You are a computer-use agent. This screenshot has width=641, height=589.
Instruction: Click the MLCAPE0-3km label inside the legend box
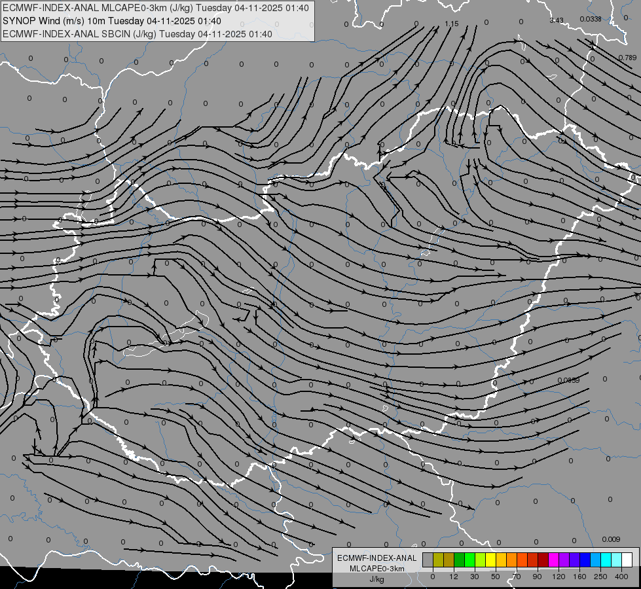pyautogui.click(x=377, y=569)
